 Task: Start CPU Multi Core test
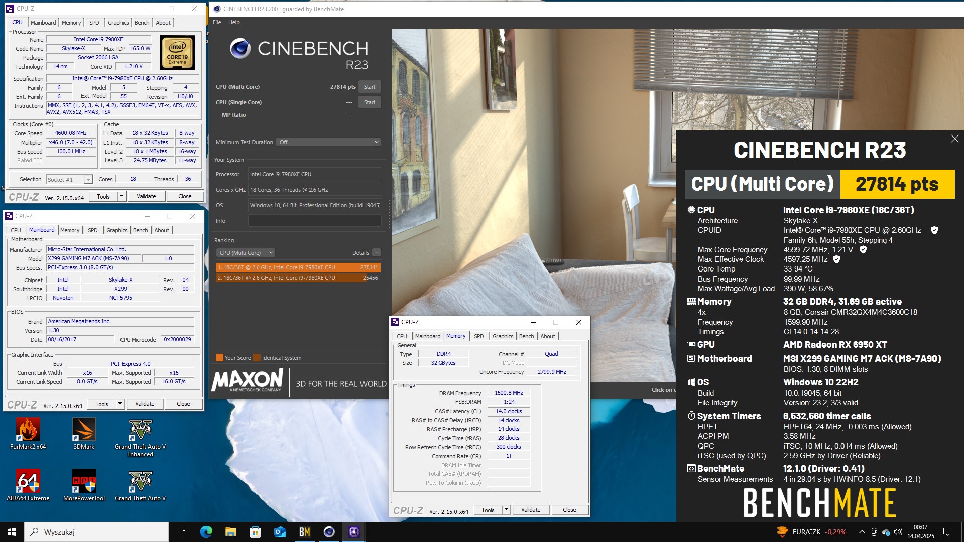coord(370,87)
